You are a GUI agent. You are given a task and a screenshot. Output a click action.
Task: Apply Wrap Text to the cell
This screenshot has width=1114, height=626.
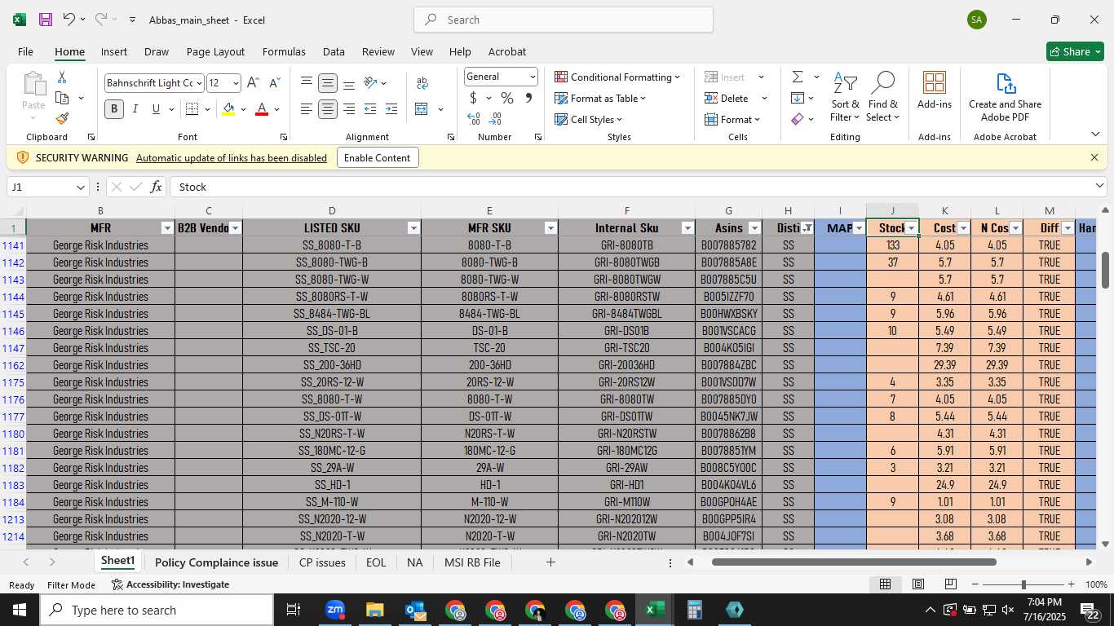(x=422, y=83)
